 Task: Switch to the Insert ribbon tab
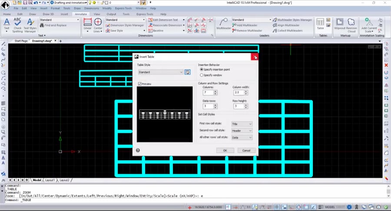tap(64, 13)
